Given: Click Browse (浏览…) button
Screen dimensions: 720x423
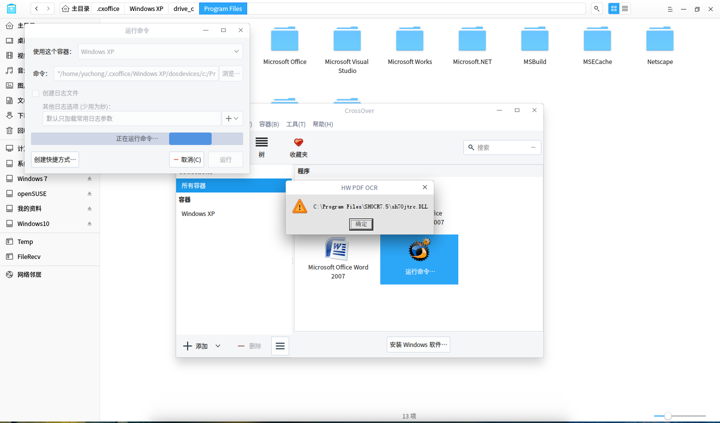Looking at the screenshot, I should [231, 73].
